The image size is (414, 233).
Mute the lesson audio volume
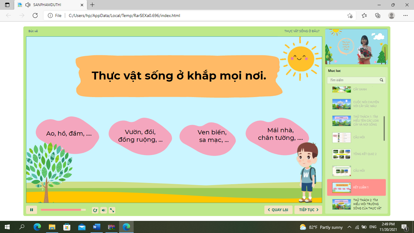click(104, 210)
